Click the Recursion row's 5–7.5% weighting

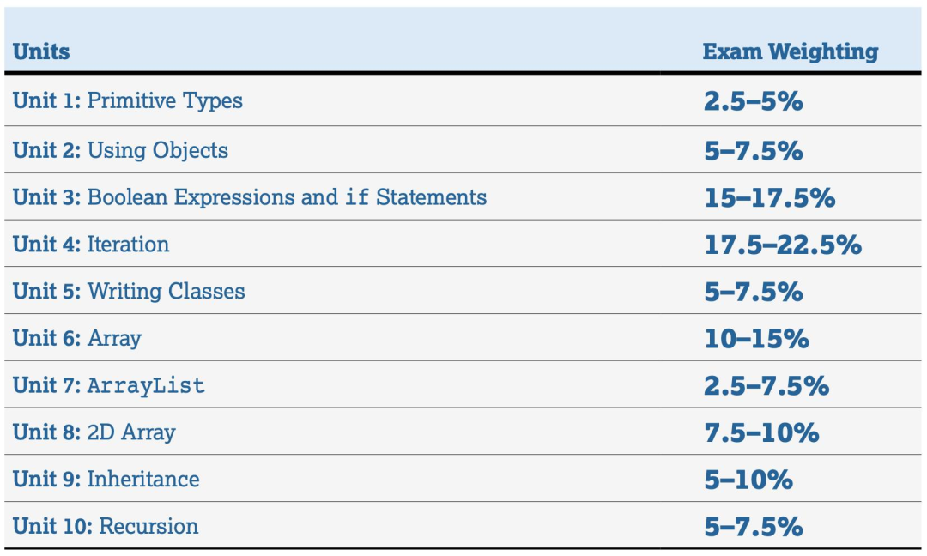tap(754, 527)
